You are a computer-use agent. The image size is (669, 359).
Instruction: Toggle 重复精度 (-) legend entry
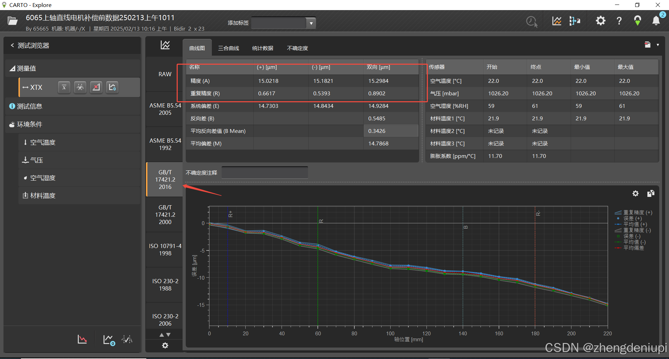pyautogui.click(x=633, y=230)
